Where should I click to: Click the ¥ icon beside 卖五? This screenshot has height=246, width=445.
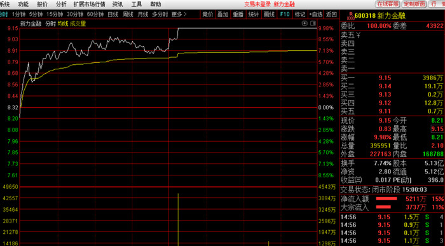click(359, 35)
